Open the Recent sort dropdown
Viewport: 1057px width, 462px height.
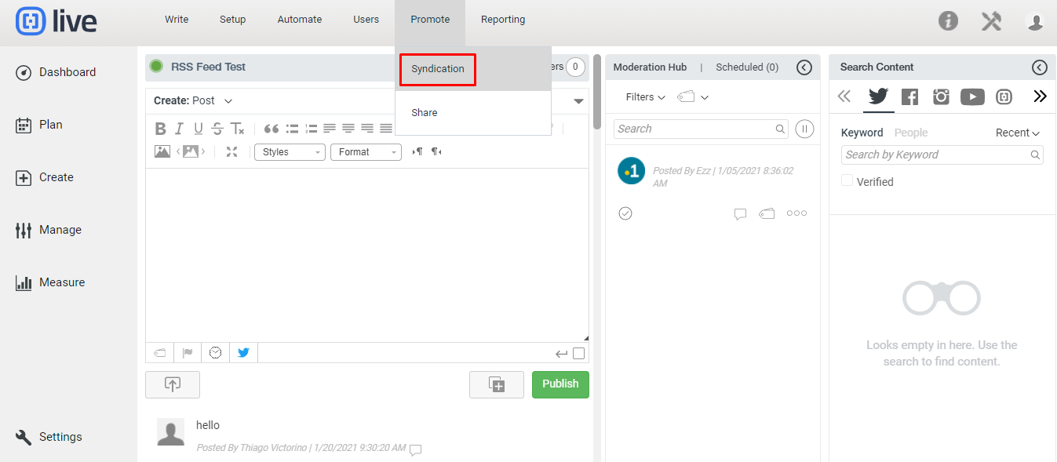[x=1018, y=133]
